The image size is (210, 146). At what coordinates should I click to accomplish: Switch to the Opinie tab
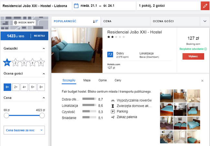[x=102, y=80]
